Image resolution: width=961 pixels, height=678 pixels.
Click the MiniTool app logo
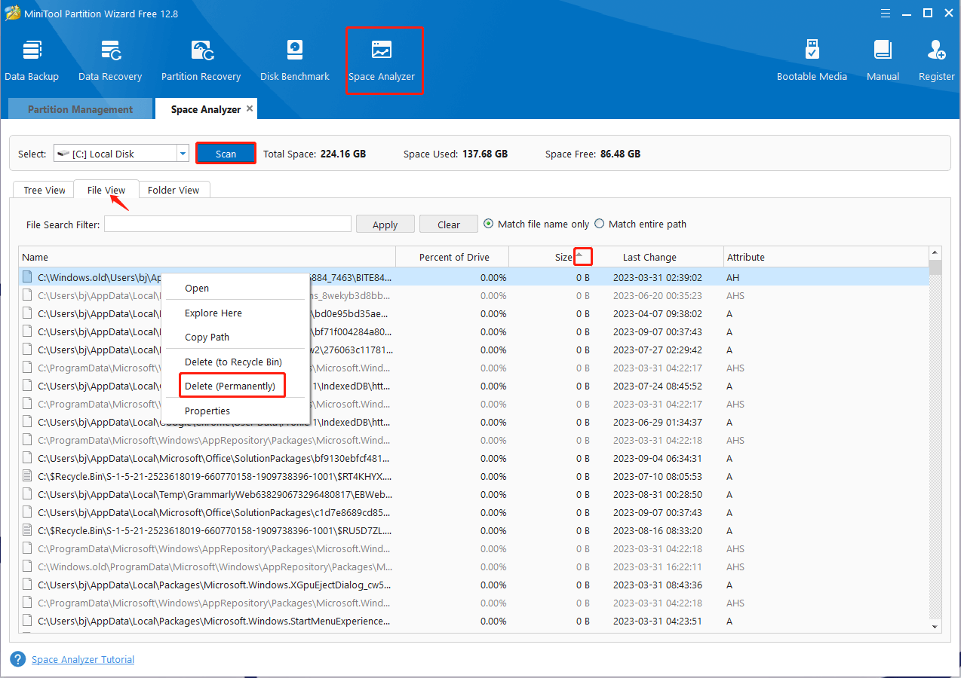pos(13,14)
